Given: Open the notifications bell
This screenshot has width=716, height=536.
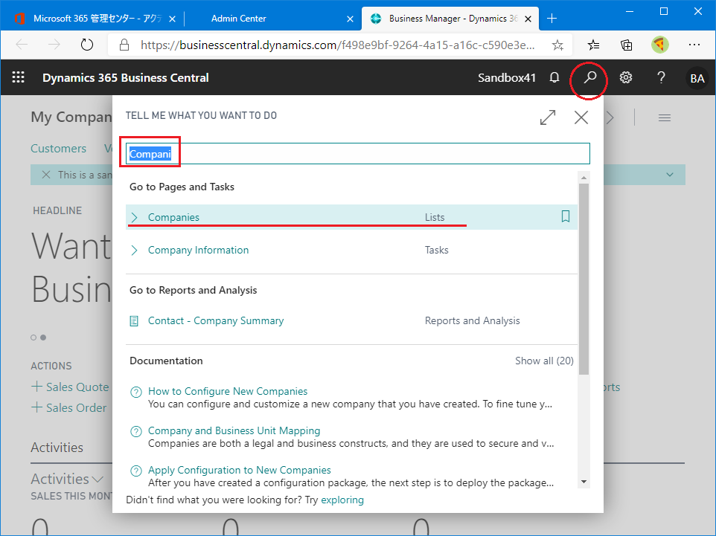Looking at the screenshot, I should pos(554,77).
